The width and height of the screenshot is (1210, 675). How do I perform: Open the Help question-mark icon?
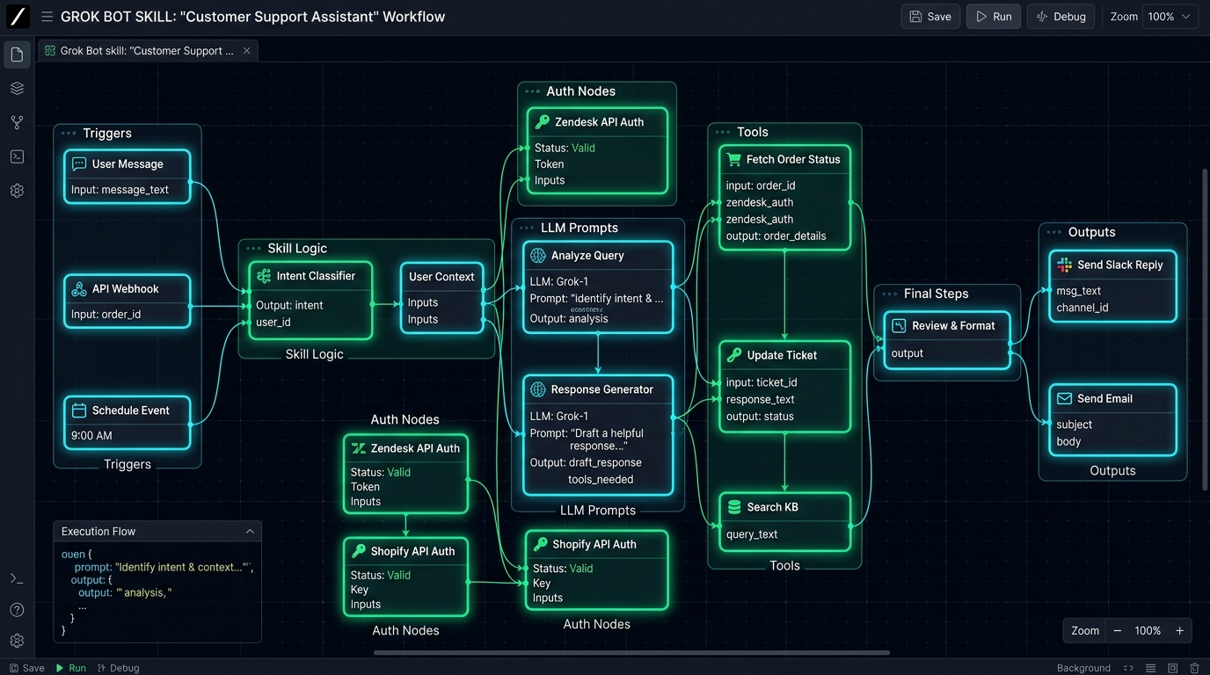(17, 610)
